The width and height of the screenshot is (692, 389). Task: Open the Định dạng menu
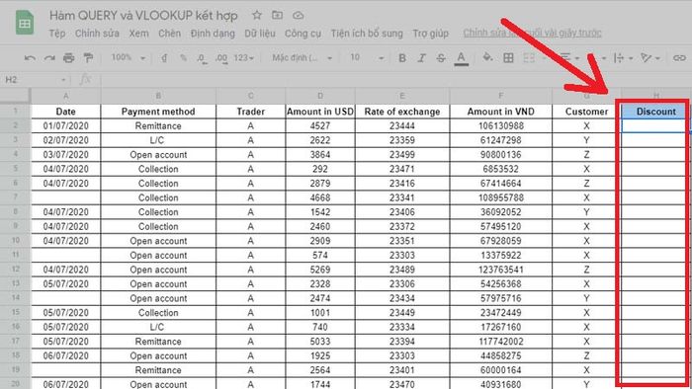coord(213,33)
